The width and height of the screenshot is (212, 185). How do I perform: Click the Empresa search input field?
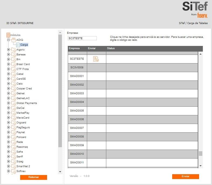[82, 38]
